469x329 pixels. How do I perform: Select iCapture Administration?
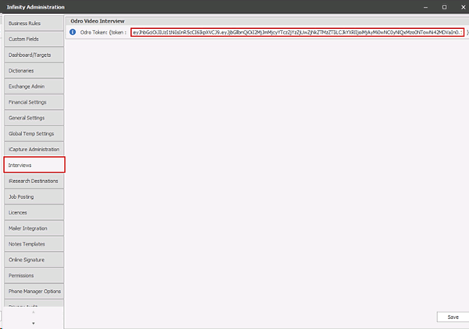click(x=33, y=149)
